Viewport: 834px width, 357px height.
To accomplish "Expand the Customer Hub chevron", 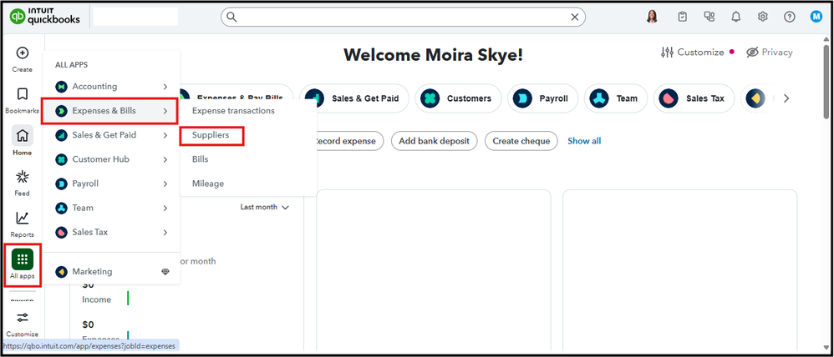I will 165,159.
